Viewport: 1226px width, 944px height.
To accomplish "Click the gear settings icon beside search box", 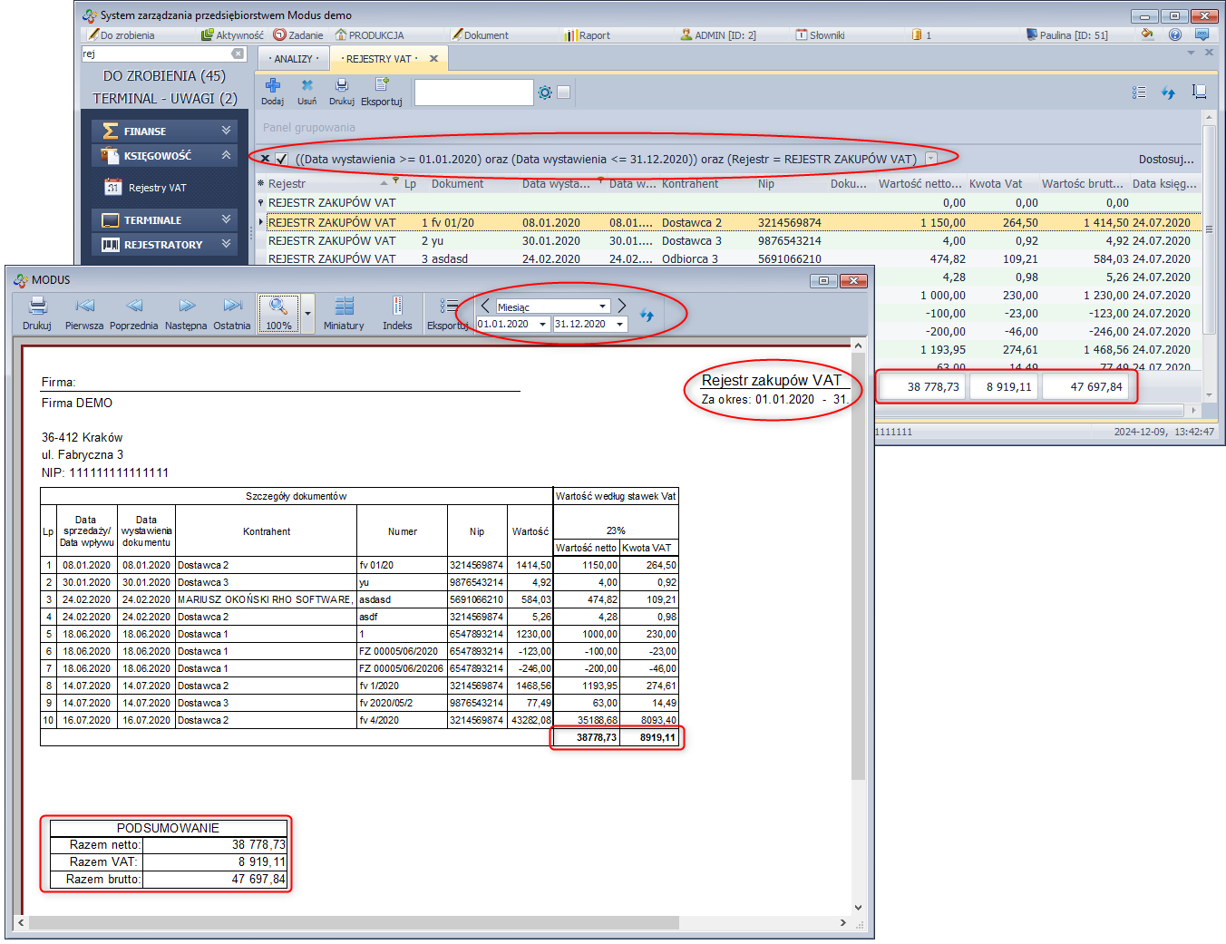I will pyautogui.click(x=544, y=92).
